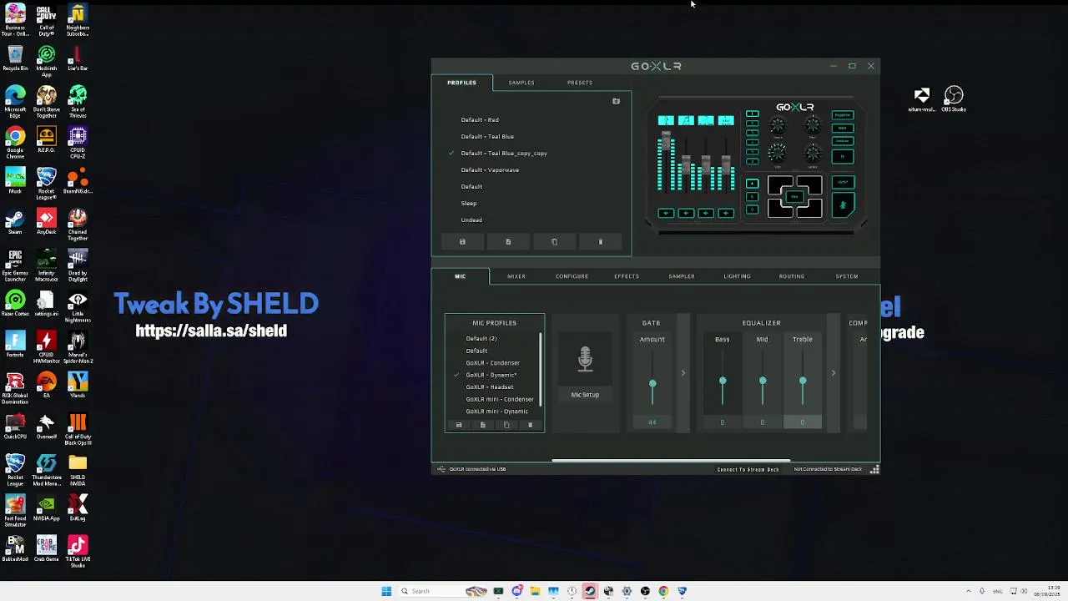Screen dimensions: 1068x601
Task: Click the Gate amount value field 44
Action: pos(652,422)
